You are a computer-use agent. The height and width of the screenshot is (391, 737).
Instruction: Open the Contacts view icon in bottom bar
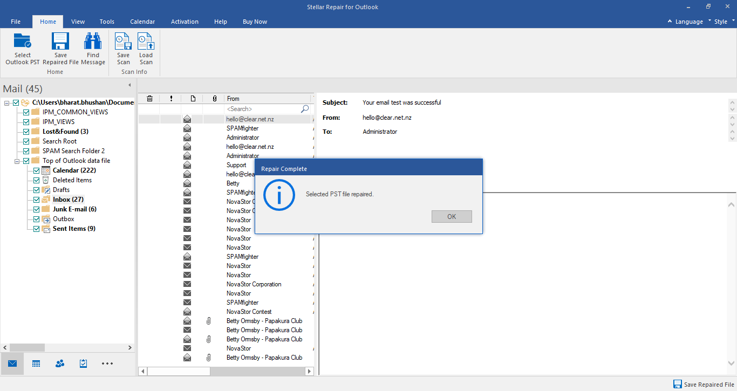pyautogui.click(x=60, y=363)
